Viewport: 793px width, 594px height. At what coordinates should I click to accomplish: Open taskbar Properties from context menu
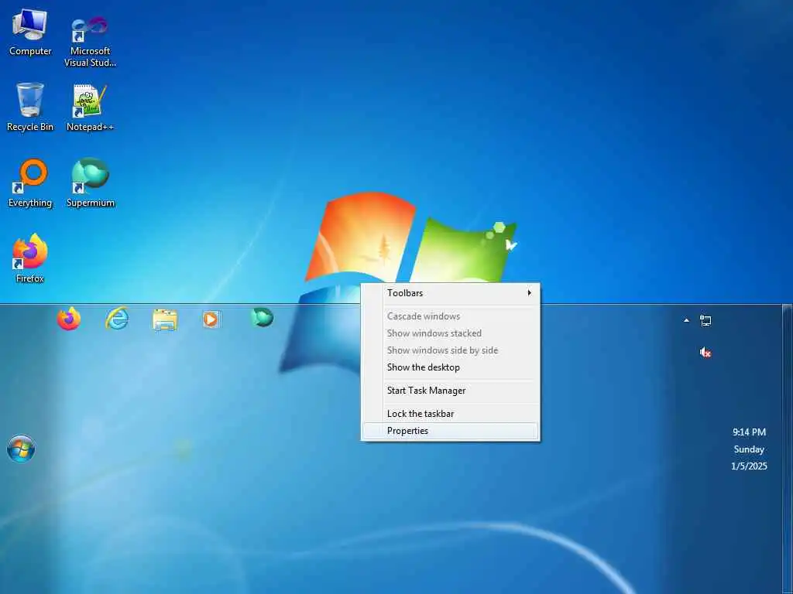point(450,431)
